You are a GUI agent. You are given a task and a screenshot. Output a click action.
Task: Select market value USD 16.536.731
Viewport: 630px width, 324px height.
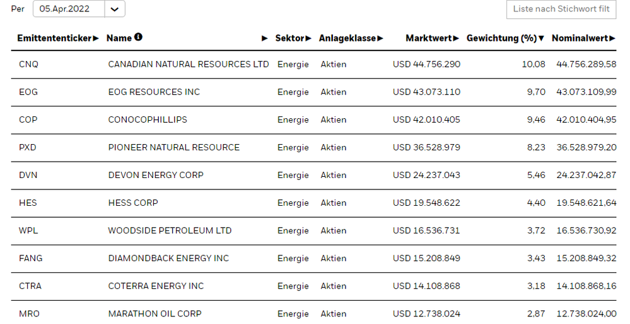coord(427,230)
